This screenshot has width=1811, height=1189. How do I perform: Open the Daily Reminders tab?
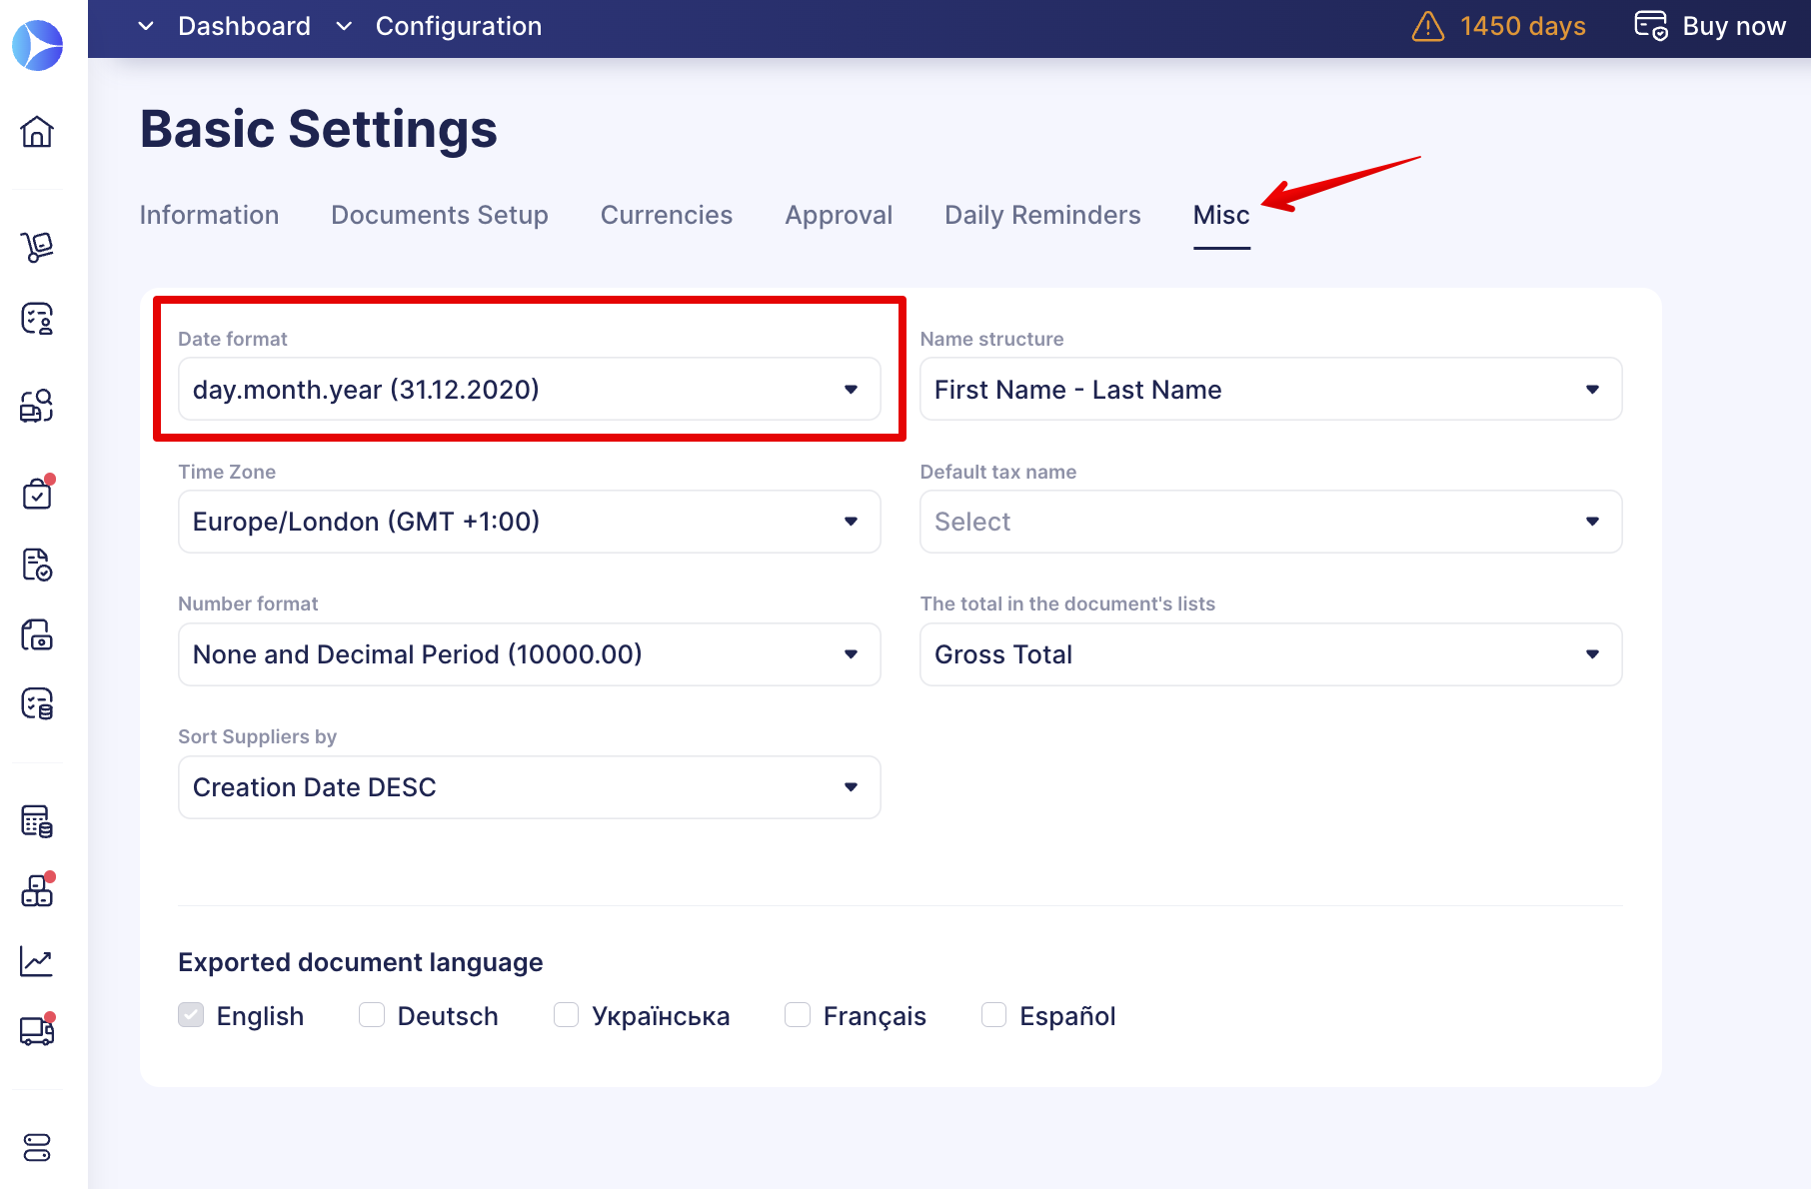1041,214
